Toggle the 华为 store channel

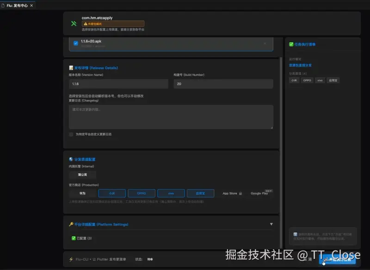pos(82,193)
